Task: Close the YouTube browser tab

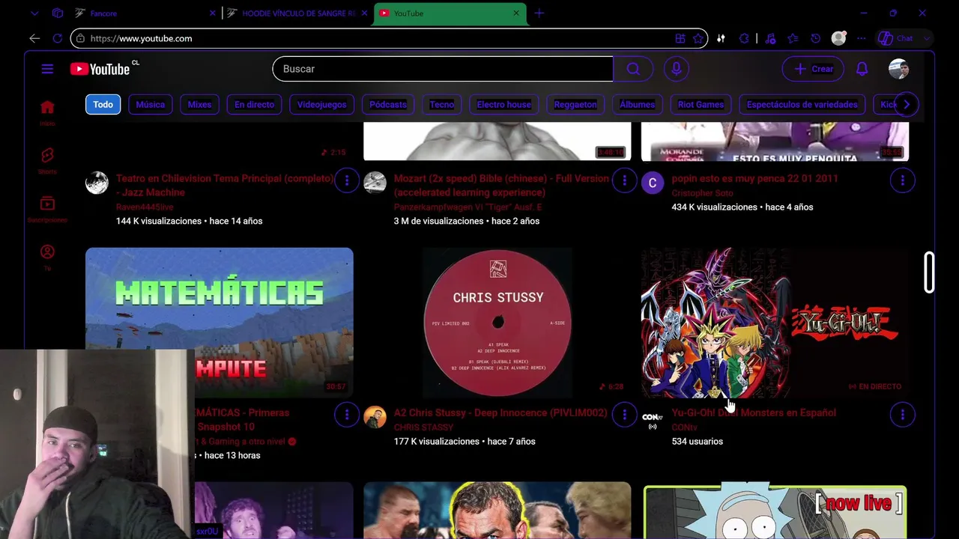Action: (515, 13)
